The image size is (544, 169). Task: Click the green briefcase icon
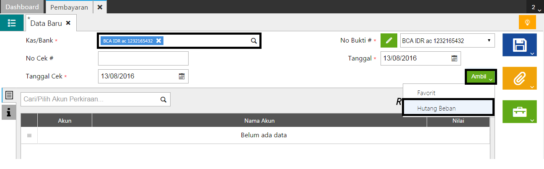coord(519,111)
